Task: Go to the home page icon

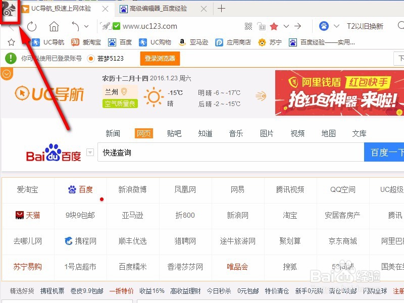Action: point(54,26)
